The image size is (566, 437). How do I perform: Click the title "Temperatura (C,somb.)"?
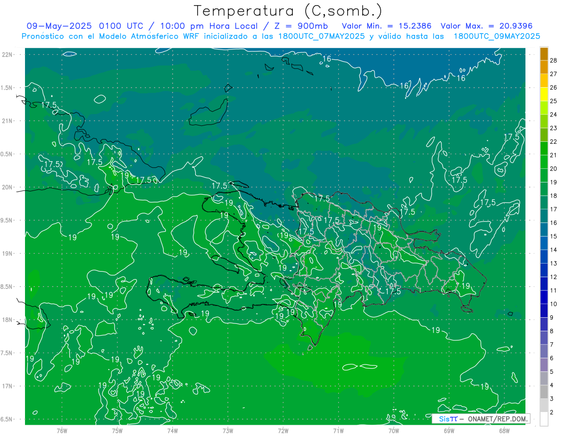pos(288,11)
